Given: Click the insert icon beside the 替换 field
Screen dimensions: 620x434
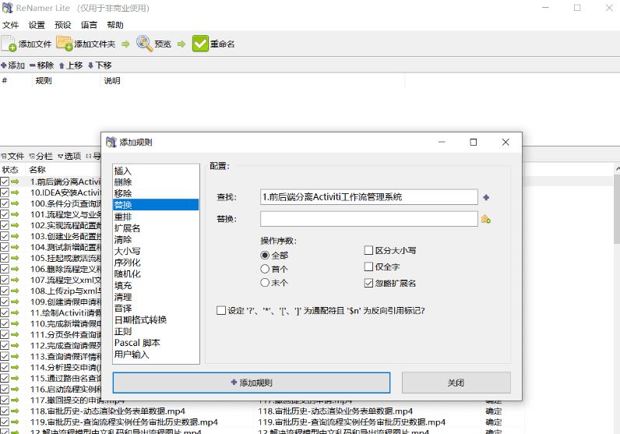Looking at the screenshot, I should coord(486,220).
